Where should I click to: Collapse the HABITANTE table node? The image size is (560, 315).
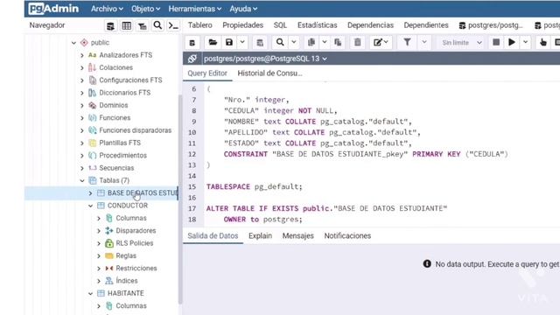(x=90, y=294)
